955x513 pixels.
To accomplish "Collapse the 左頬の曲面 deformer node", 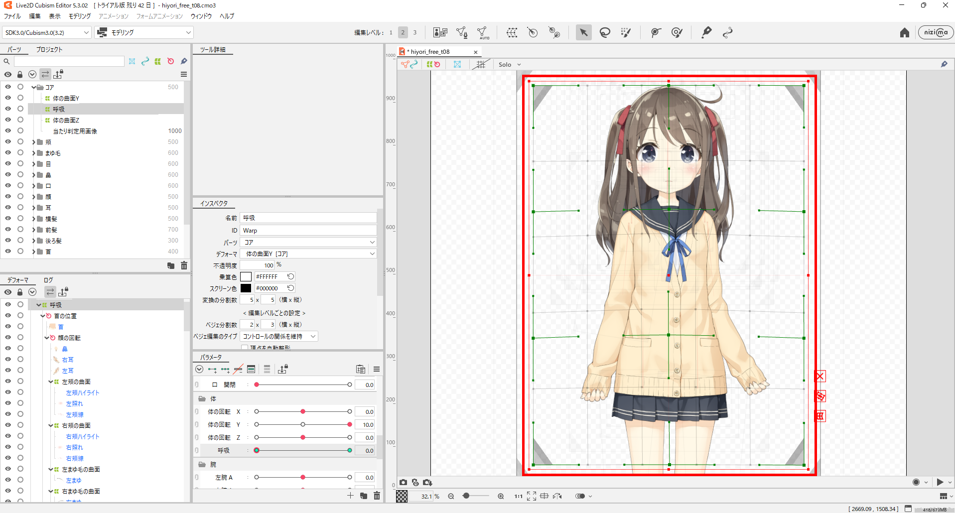I will pyautogui.click(x=51, y=382).
